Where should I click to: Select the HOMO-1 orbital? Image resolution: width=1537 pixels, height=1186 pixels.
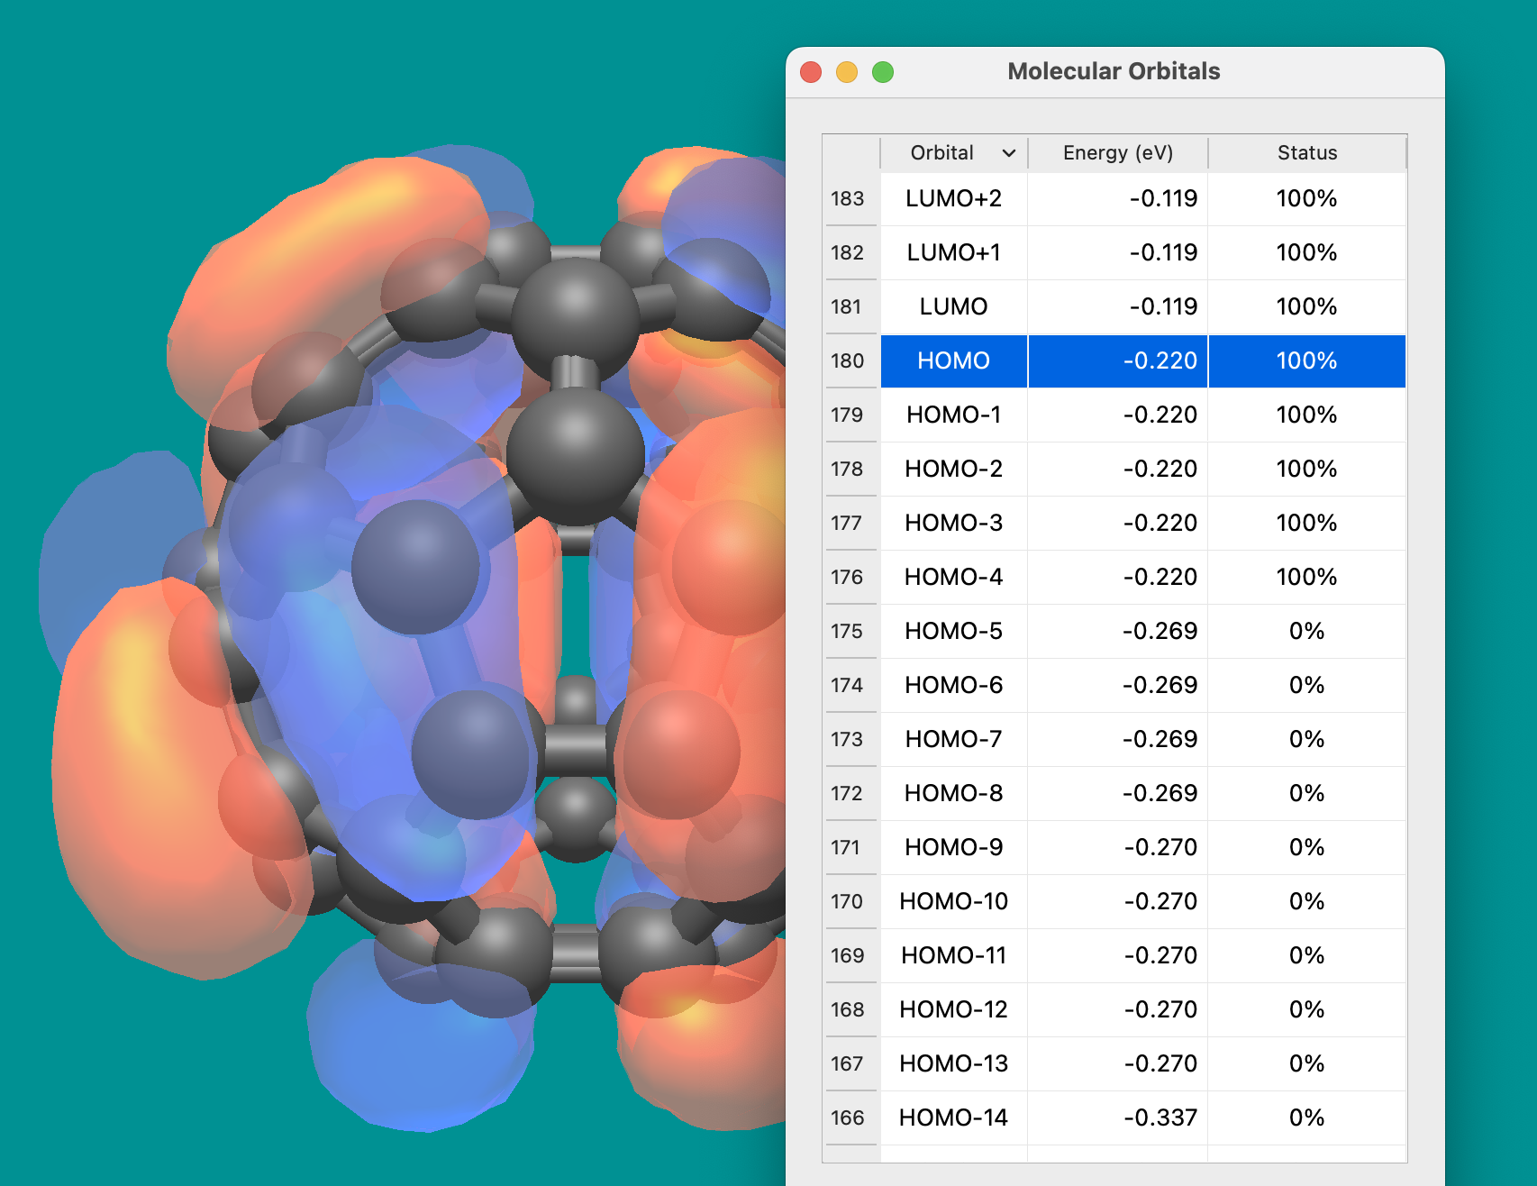(x=953, y=415)
